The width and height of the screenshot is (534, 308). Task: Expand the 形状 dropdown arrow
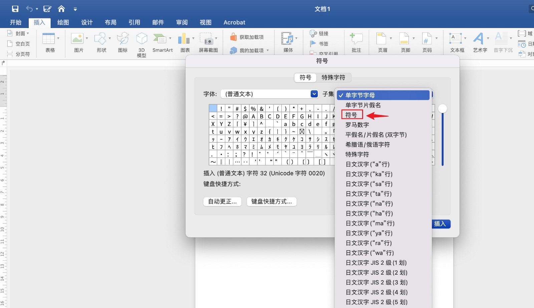click(x=109, y=38)
